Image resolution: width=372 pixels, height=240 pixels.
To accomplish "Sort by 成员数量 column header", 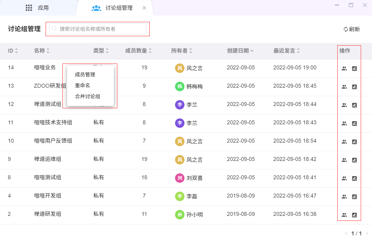I will (x=138, y=51).
